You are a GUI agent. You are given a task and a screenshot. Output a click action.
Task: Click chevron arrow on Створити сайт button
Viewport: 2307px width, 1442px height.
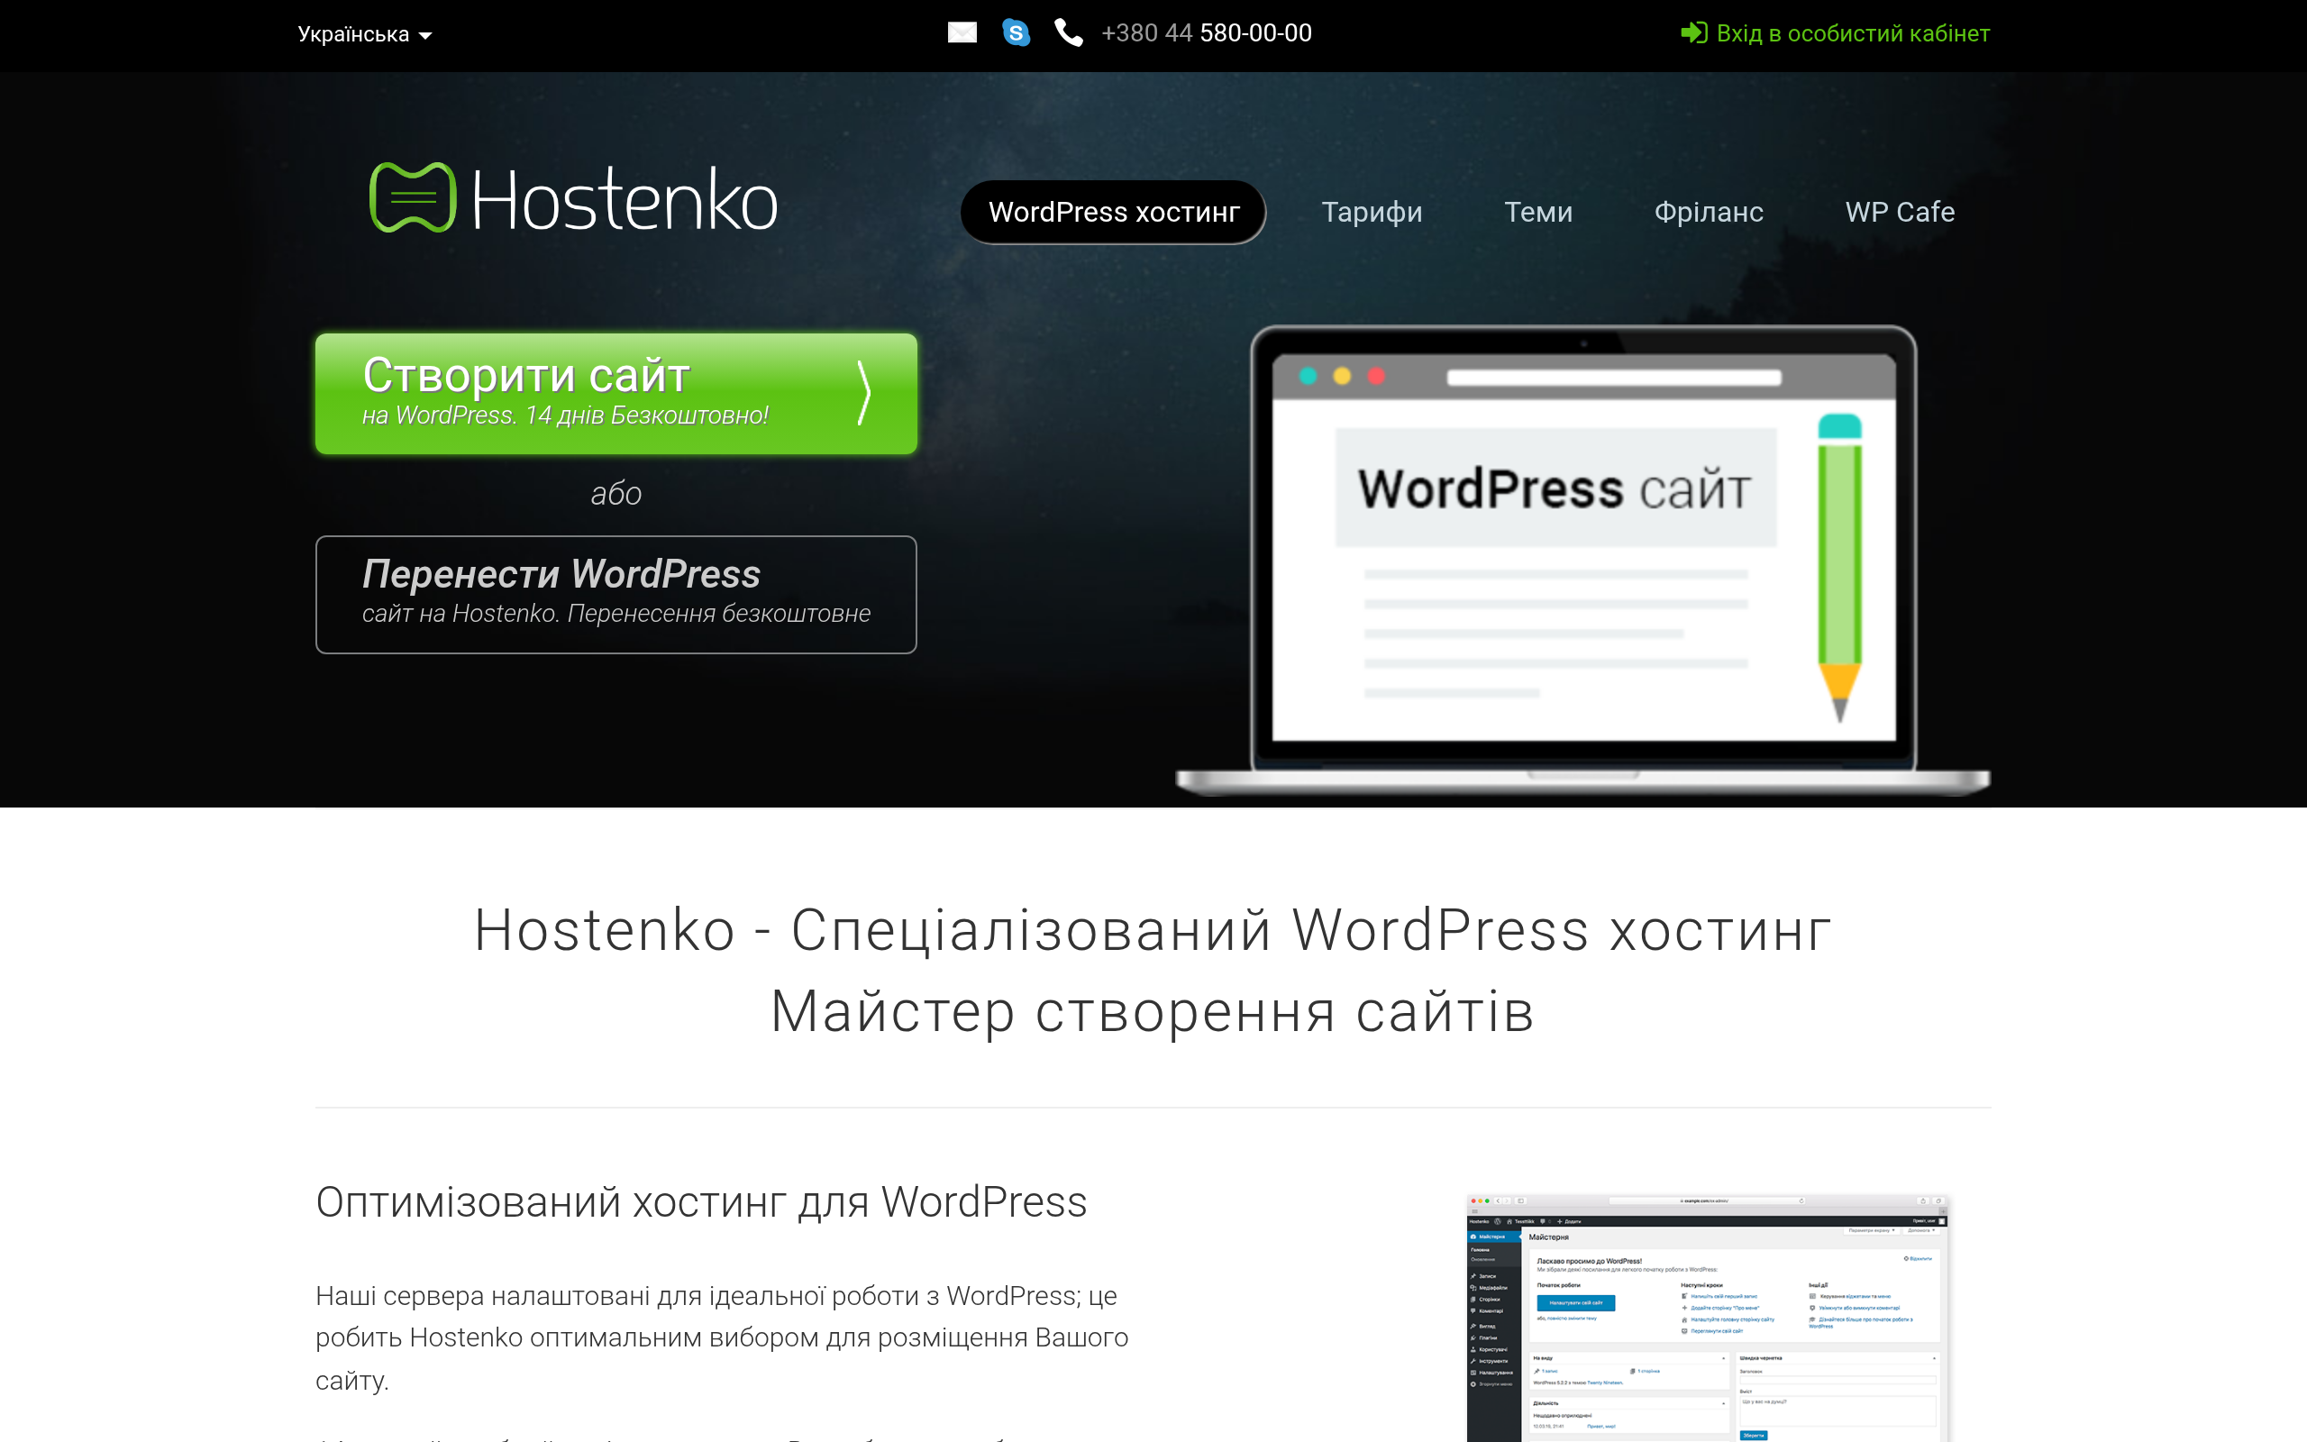point(863,393)
